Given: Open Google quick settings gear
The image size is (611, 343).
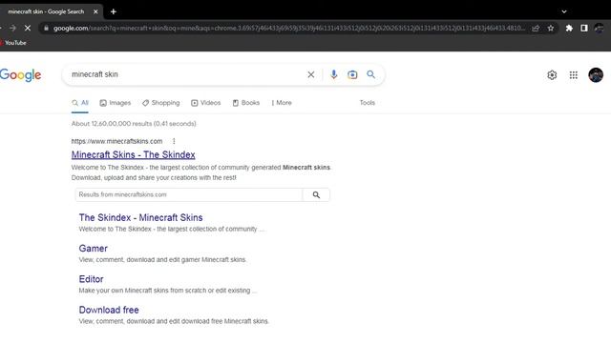Looking at the screenshot, I should click(x=552, y=75).
